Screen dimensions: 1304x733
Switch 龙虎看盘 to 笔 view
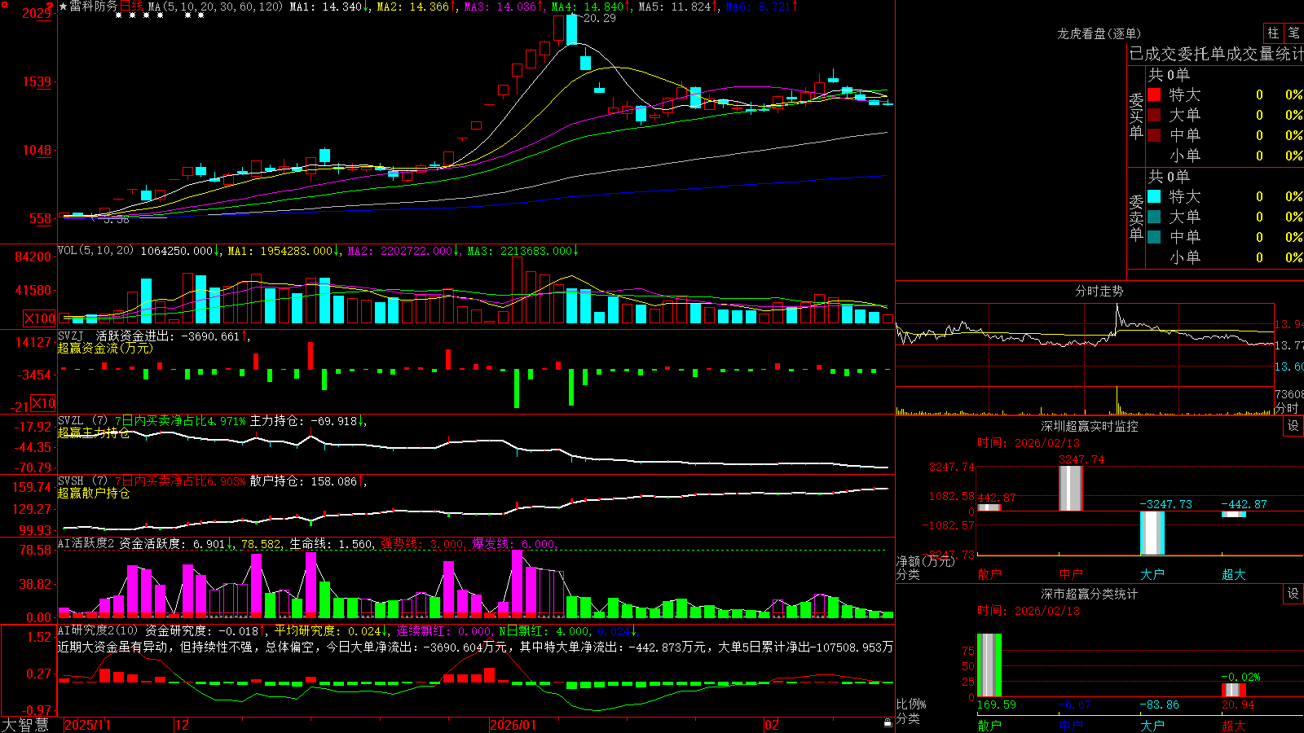(x=1294, y=33)
